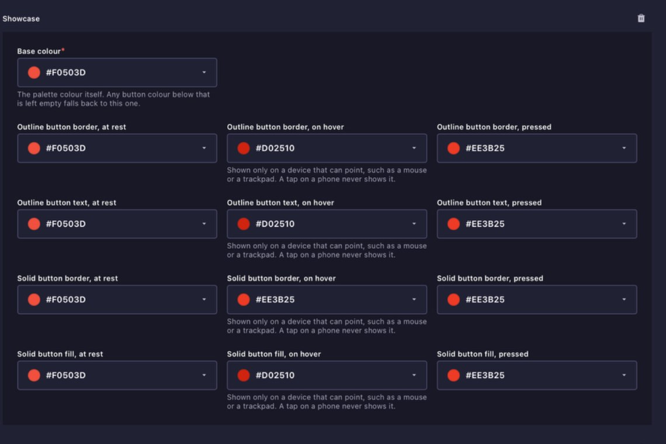
Task: Click the Base colour red swatch
Action: coord(34,72)
